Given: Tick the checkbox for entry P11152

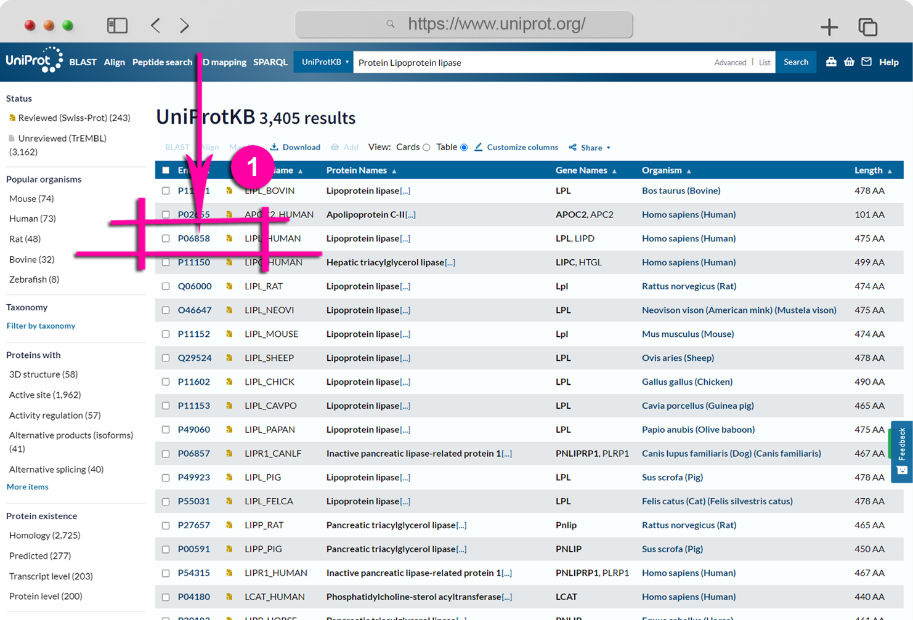Looking at the screenshot, I should (166, 334).
